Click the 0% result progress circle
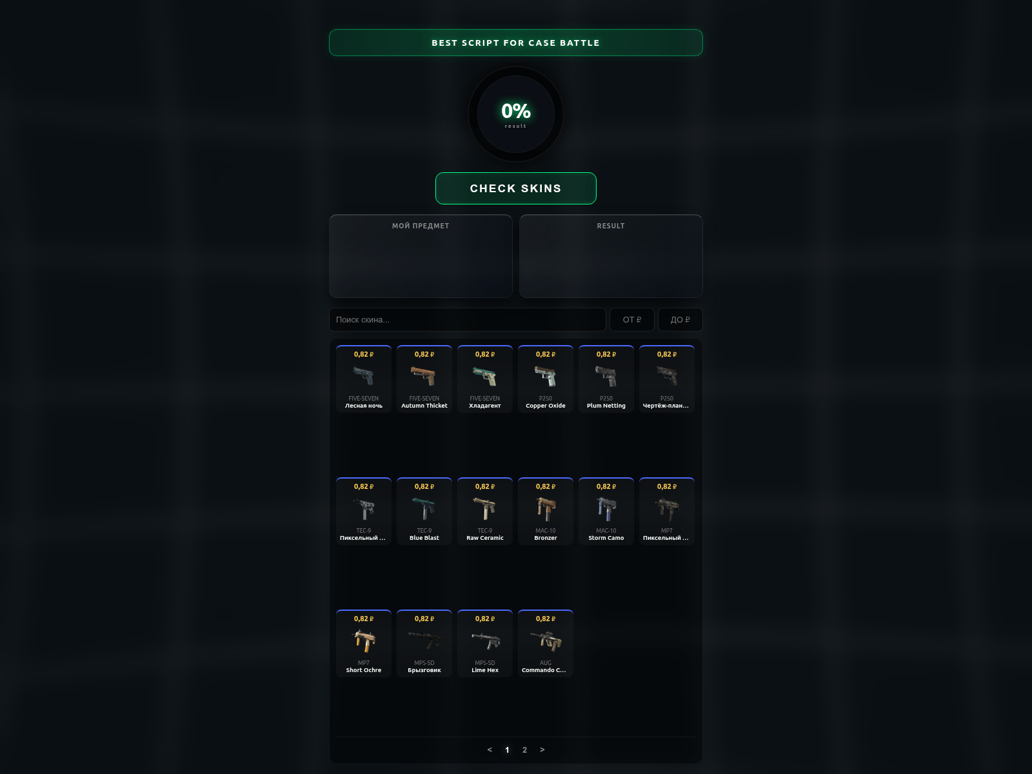The image size is (1032, 774). (515, 114)
